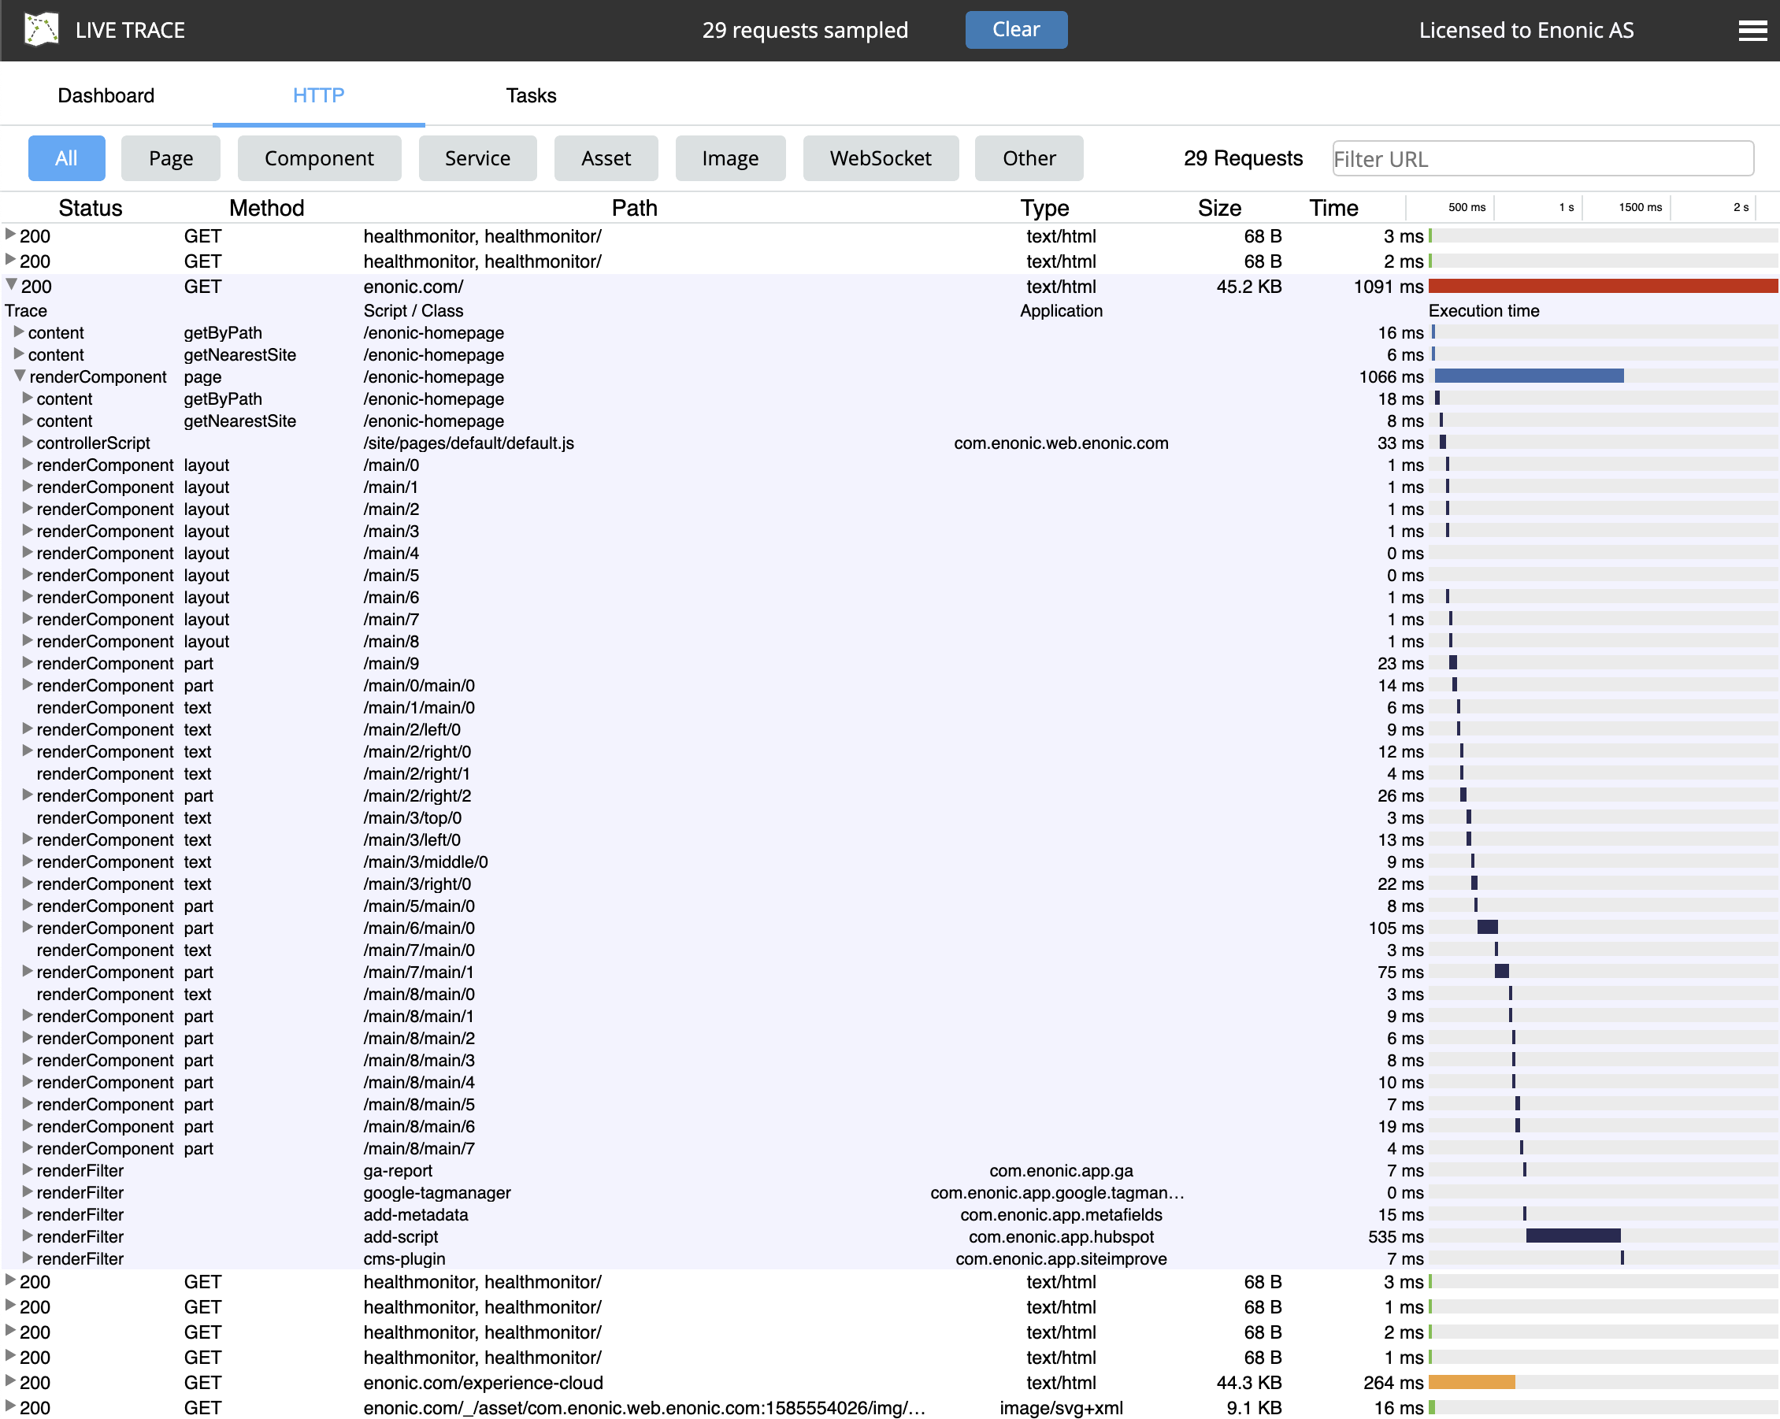Switch to the HTTP tab
1780x1419 pixels.
[319, 96]
